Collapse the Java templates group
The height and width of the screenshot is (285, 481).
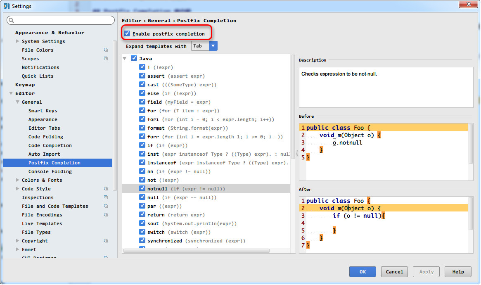pyautogui.click(x=125, y=59)
